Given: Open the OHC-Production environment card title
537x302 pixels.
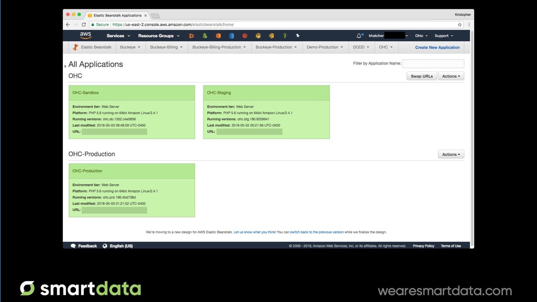Looking at the screenshot, I should [88, 171].
